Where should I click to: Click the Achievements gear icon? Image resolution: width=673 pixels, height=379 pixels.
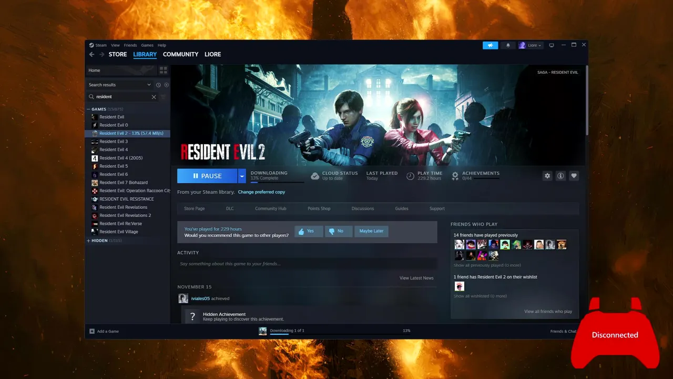455,176
